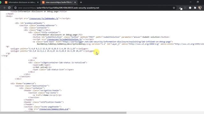
Task: Open a new tab with the plus button
Action: click(x=81, y=2)
